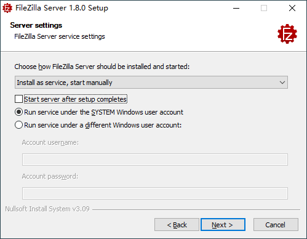Viewport: 307px width, 239px height.
Task: Close the FileZilla Server Setup window
Action: (x=292, y=8)
